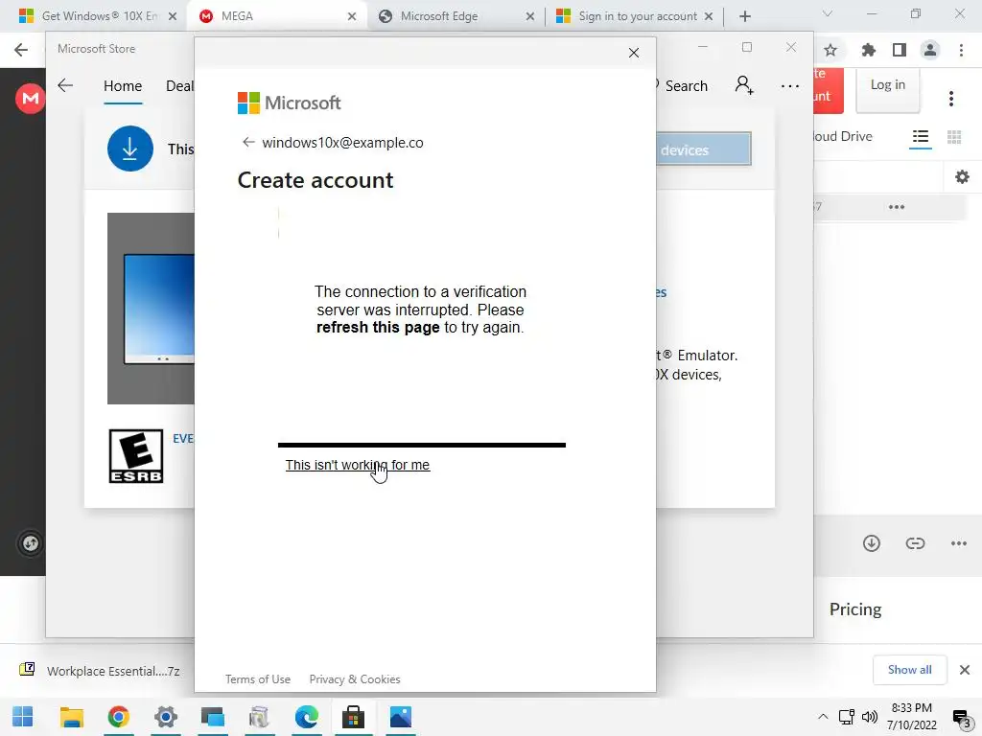Open File Explorer from taskbar
This screenshot has height=736, width=982.
click(x=71, y=717)
